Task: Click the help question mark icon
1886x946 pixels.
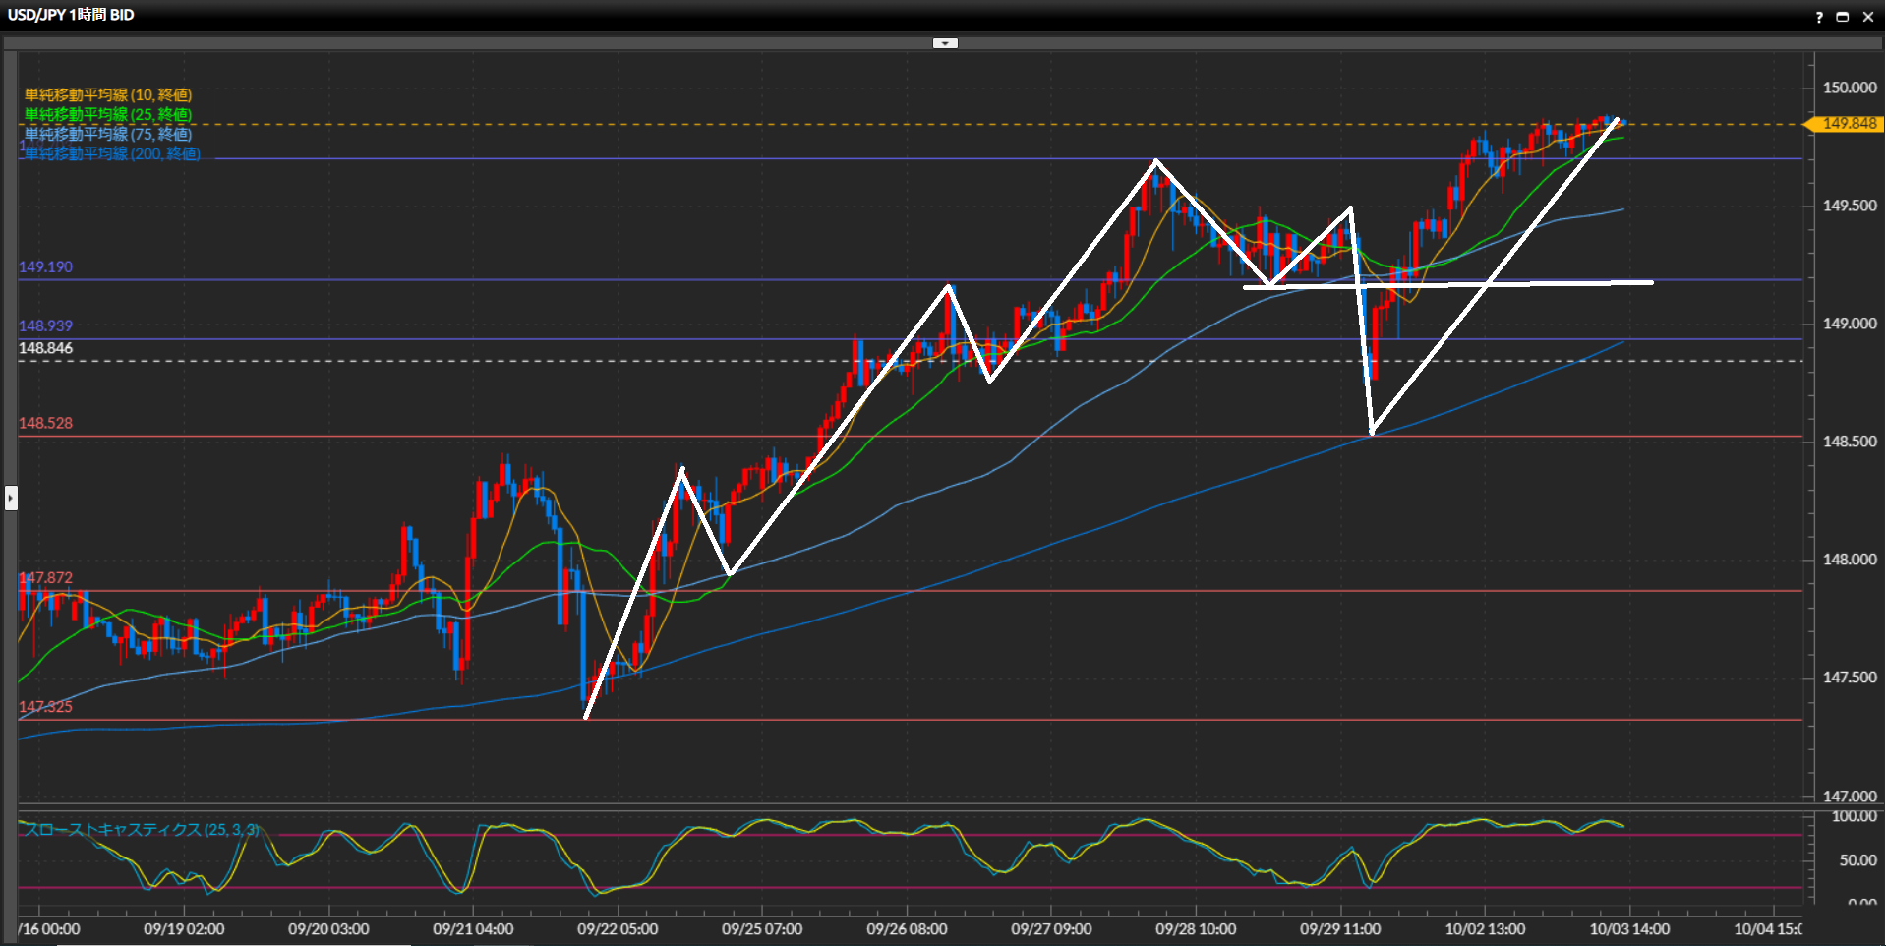Action: point(1819,17)
